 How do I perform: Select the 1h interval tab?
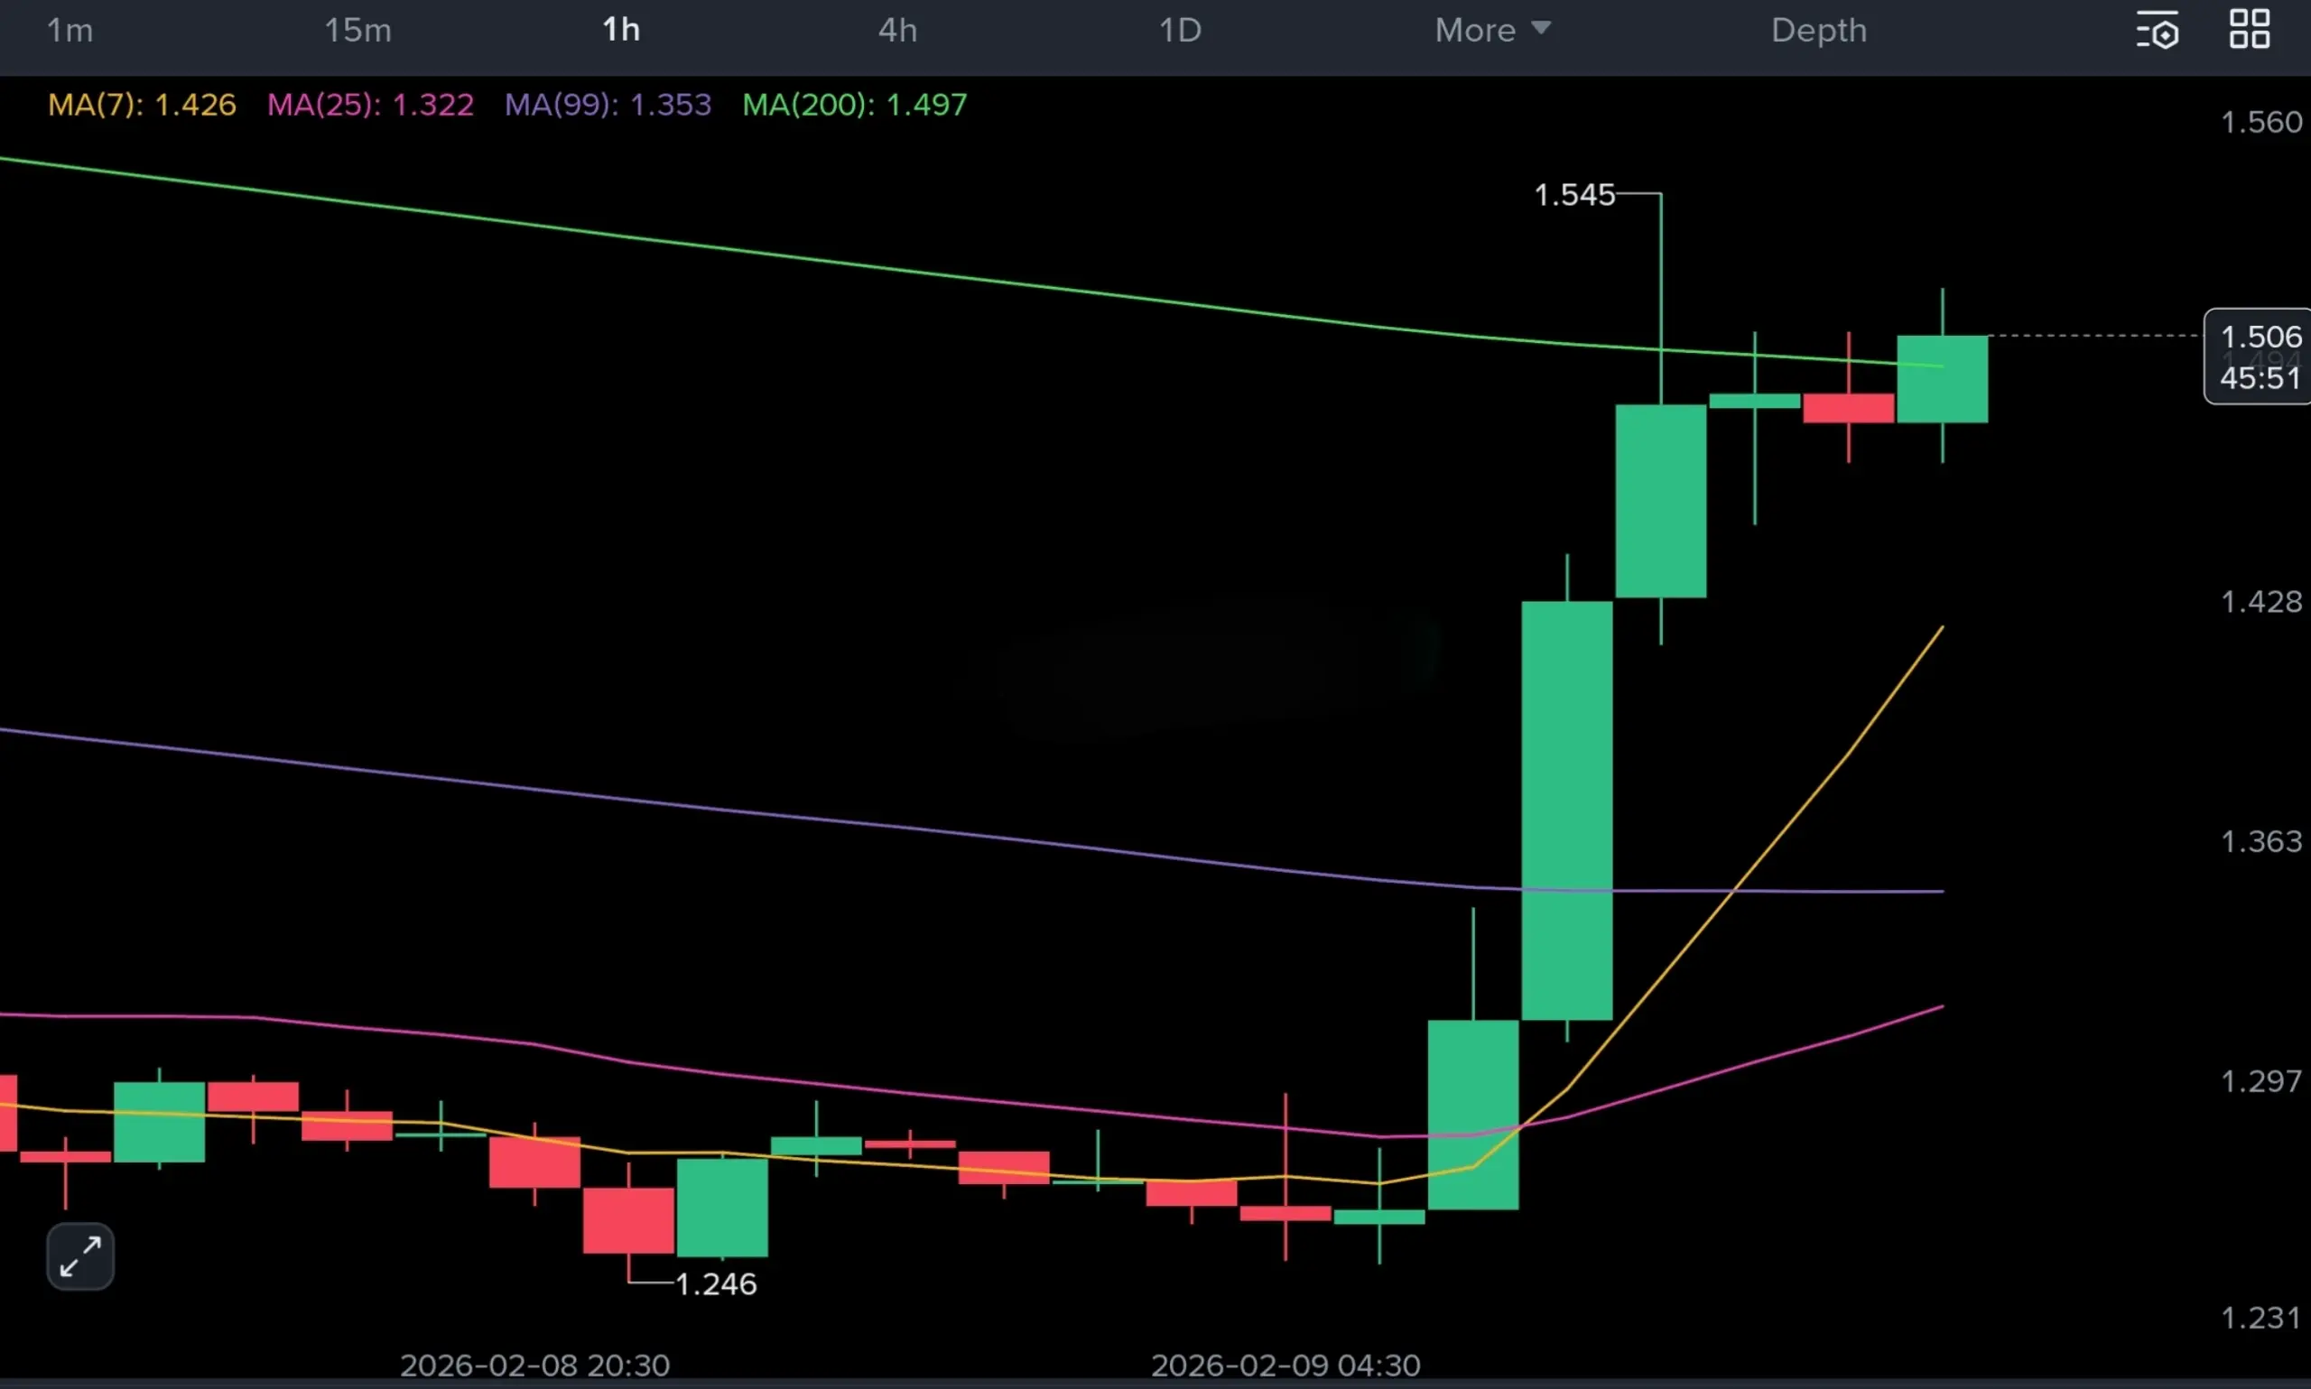(x=620, y=31)
